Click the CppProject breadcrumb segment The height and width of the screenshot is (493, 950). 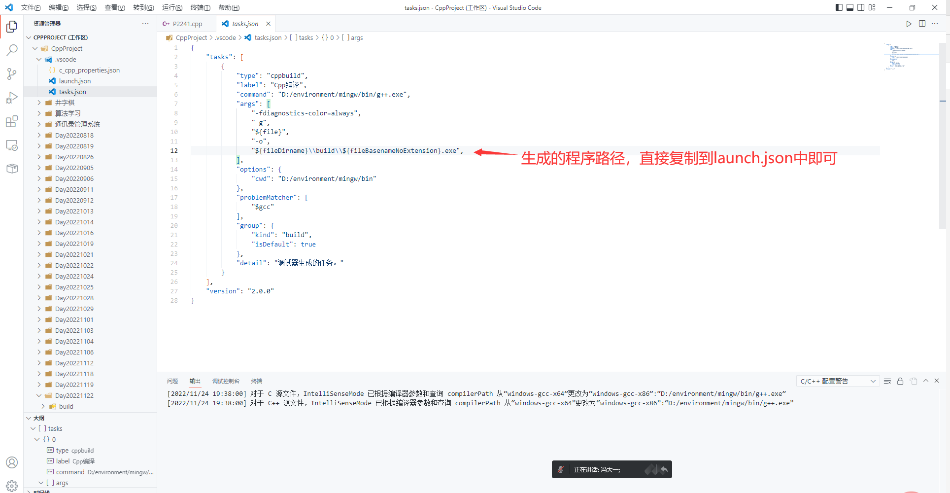191,37
